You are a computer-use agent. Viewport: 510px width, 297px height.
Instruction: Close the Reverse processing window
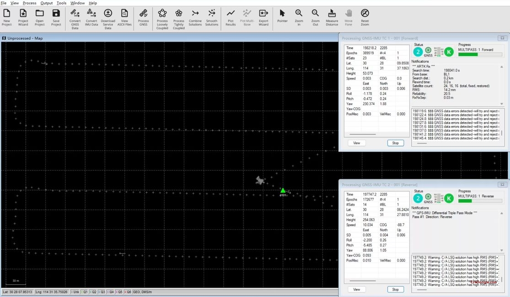coord(502,185)
